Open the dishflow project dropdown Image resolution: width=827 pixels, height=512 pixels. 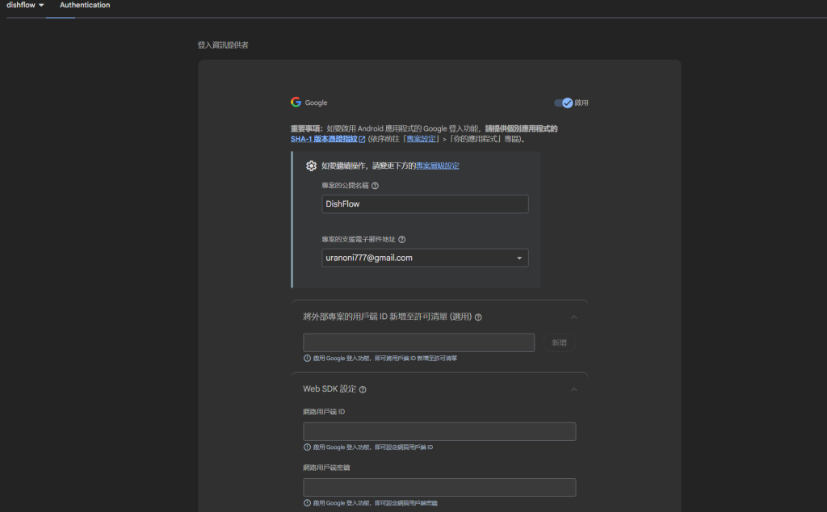[25, 5]
